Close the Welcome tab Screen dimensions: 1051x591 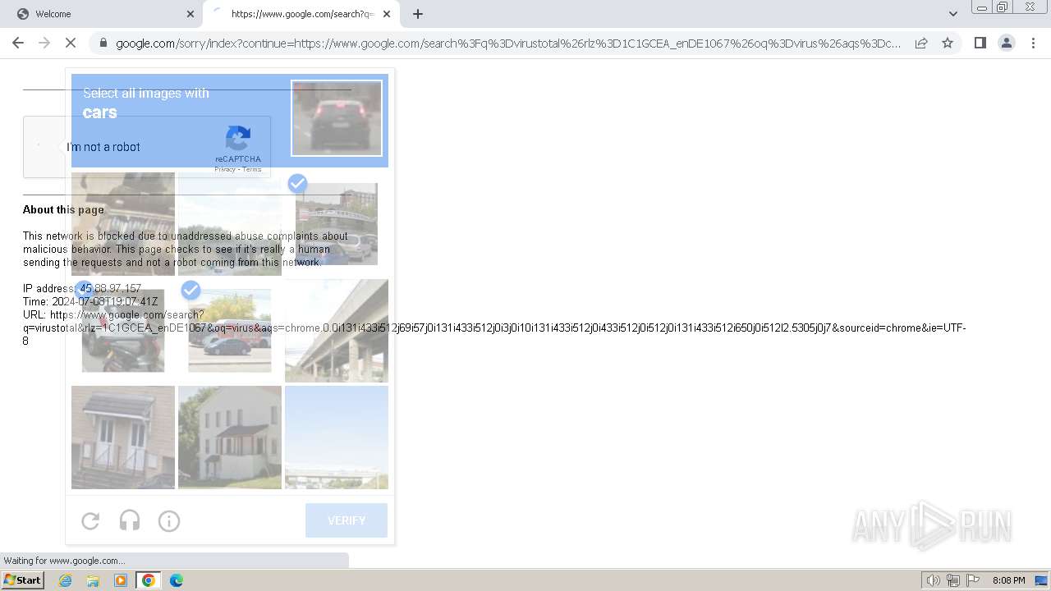(190, 14)
